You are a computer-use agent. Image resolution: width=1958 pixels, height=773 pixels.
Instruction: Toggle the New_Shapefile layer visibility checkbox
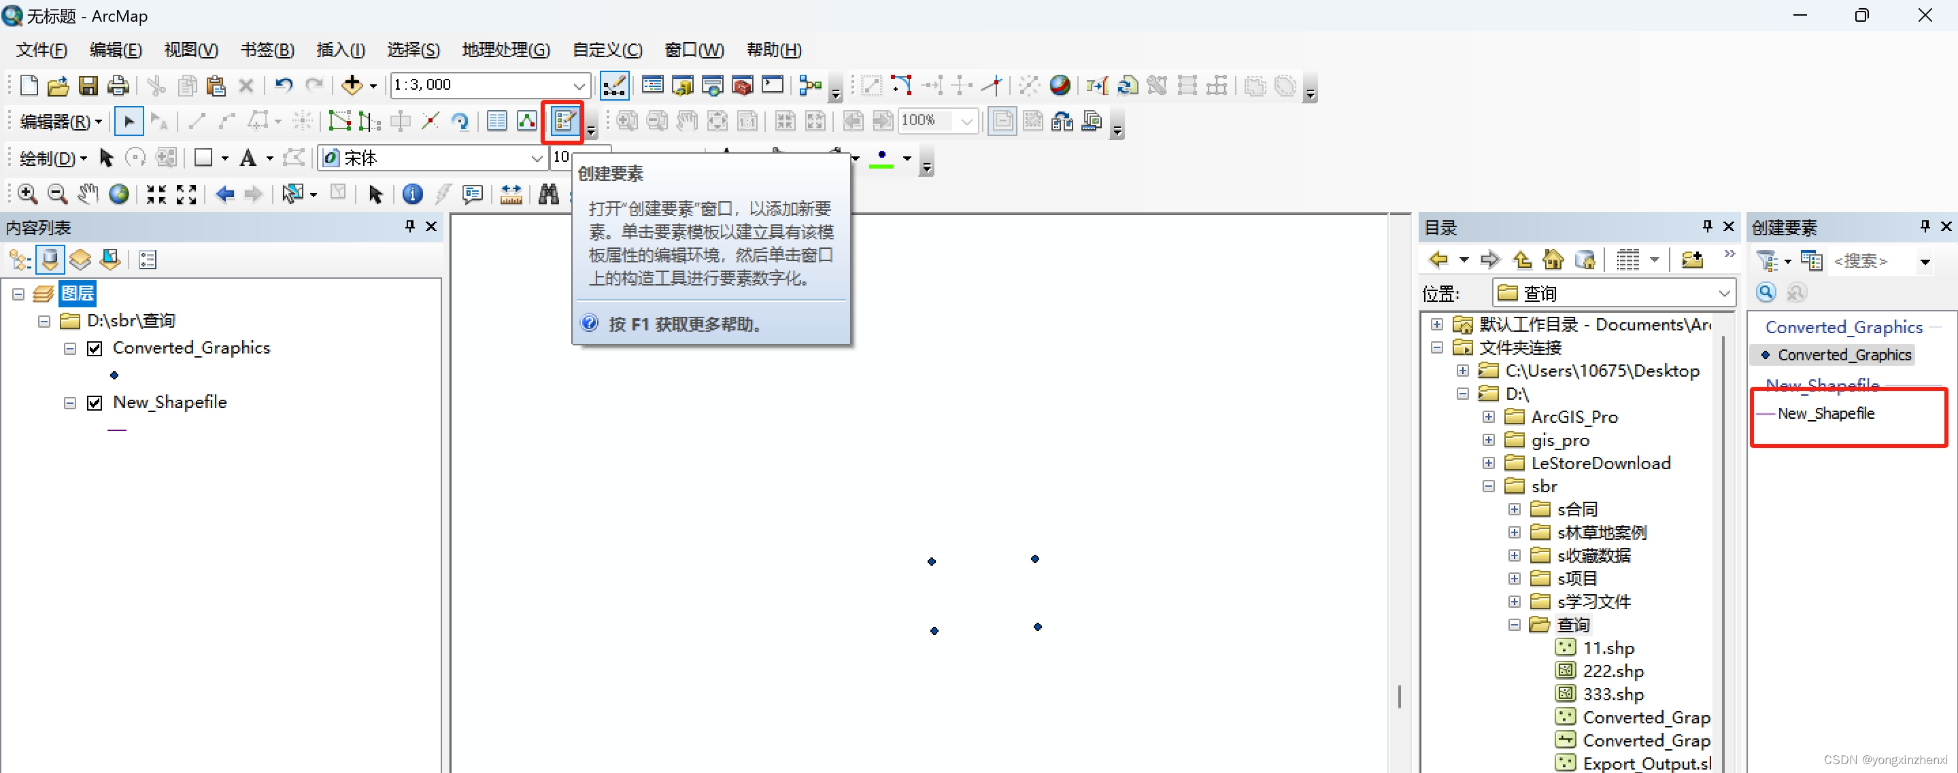95,403
